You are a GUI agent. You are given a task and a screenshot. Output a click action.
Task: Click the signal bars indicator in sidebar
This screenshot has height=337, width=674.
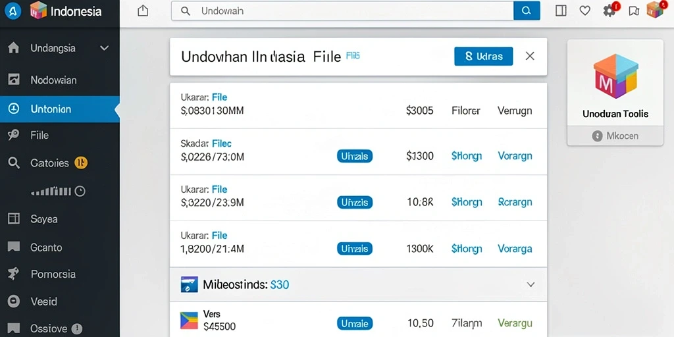pos(51,192)
